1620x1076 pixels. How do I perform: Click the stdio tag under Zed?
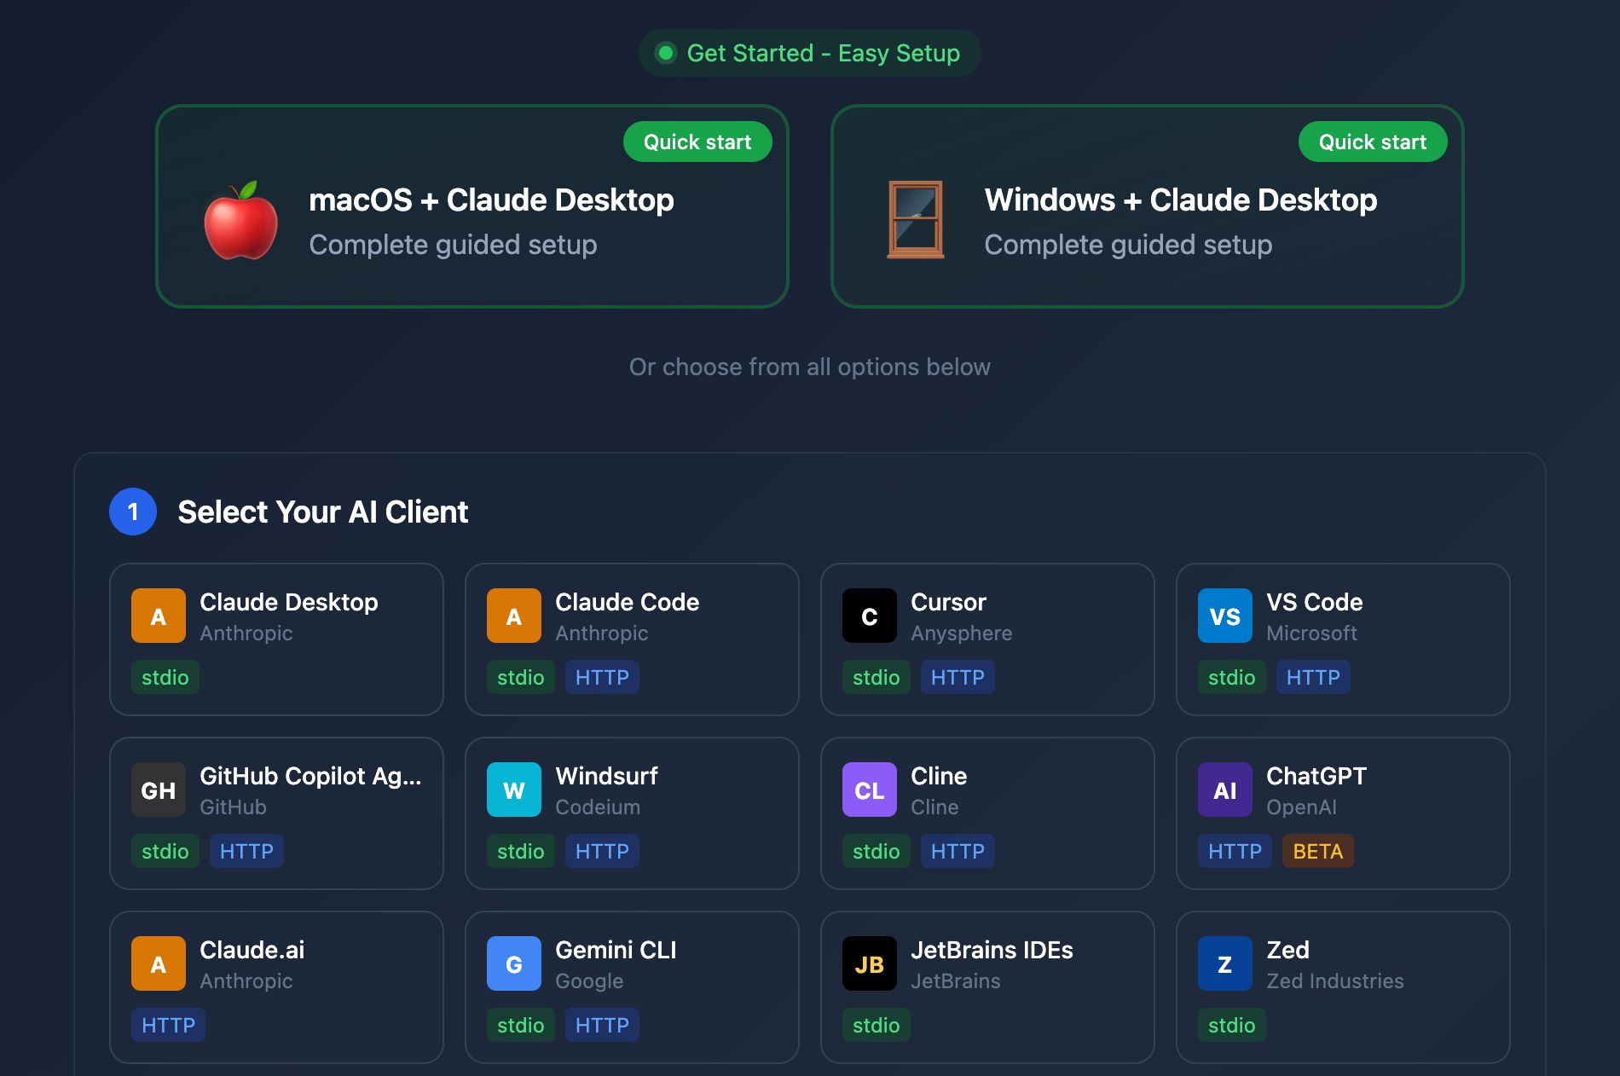point(1231,1025)
